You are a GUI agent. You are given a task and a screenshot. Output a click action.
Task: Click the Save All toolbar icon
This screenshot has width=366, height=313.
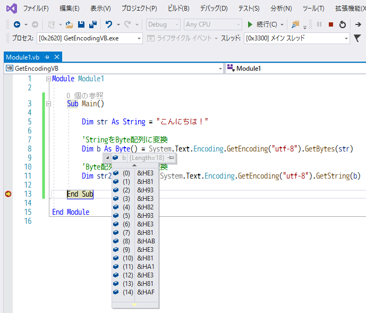(92, 24)
